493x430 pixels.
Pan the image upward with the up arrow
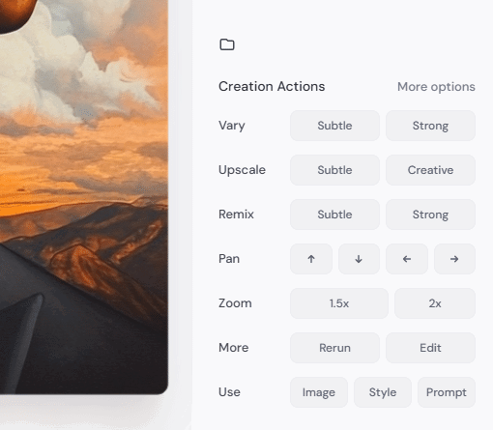[x=311, y=259]
